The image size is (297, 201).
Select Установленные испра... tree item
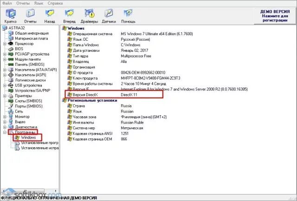pyautogui.click(x=39, y=148)
